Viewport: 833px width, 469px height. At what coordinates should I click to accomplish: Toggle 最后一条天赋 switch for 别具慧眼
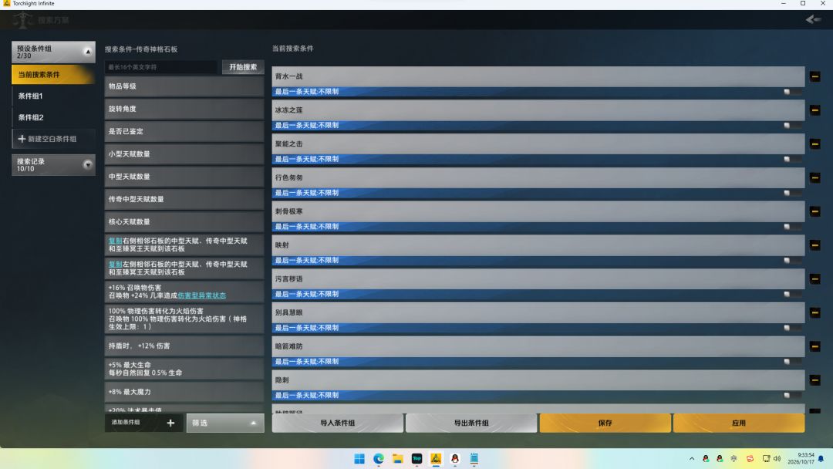pyautogui.click(x=793, y=328)
